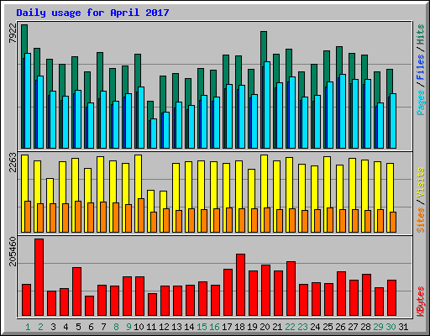The image size is (430, 336).
Task: Click day label 21 on x-axis
Action: click(277, 327)
